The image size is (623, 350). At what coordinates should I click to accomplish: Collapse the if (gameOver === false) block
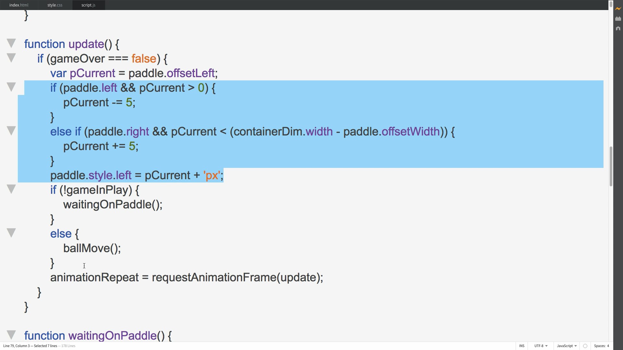pyautogui.click(x=11, y=58)
